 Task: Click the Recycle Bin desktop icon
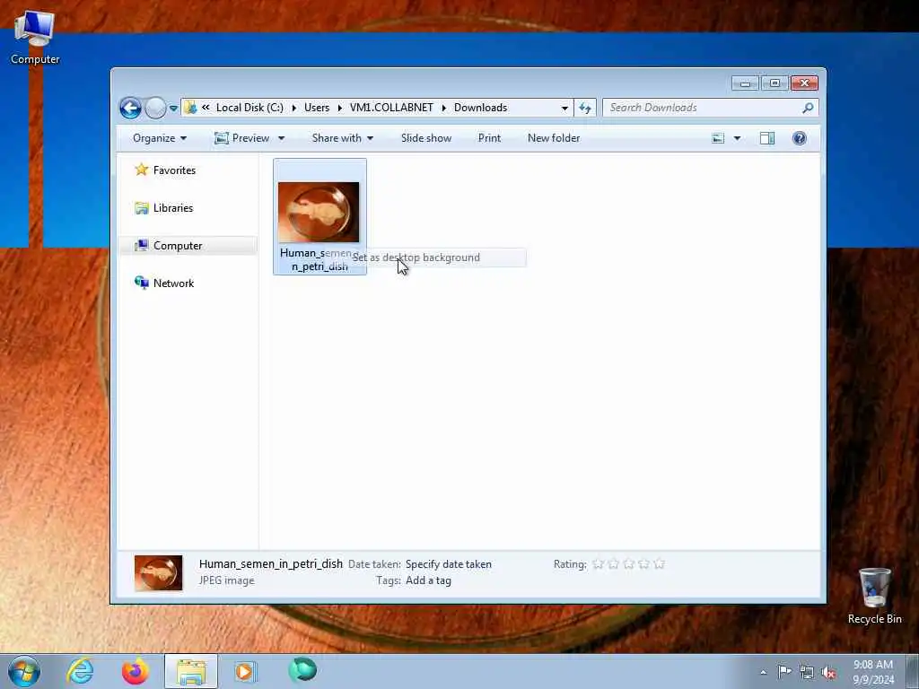click(x=874, y=596)
